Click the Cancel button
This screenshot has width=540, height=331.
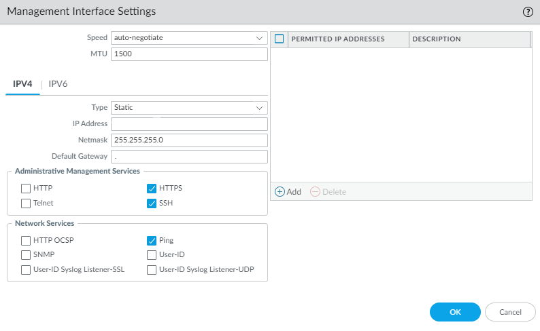pos(510,312)
